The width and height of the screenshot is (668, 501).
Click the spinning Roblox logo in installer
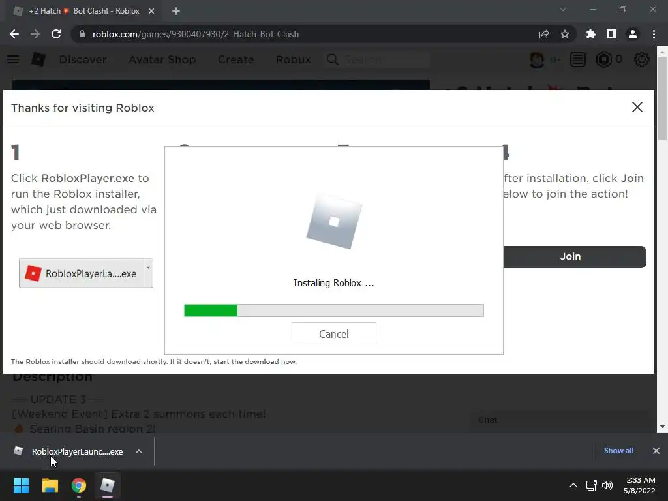334,221
